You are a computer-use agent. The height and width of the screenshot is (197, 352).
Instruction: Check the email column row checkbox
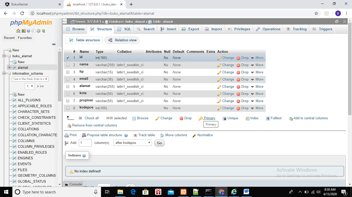pyautogui.click(x=68, y=80)
